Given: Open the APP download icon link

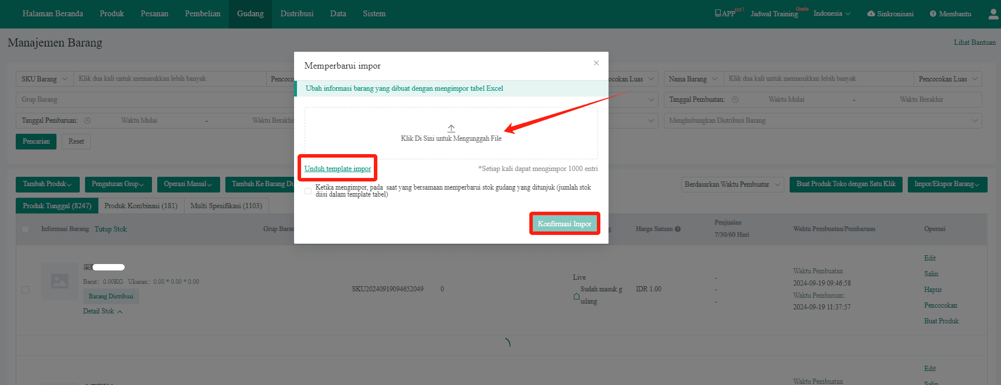Looking at the screenshot, I should [718, 13].
